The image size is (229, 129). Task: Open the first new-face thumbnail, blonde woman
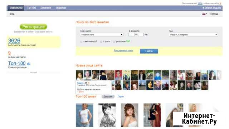[x=79, y=75]
